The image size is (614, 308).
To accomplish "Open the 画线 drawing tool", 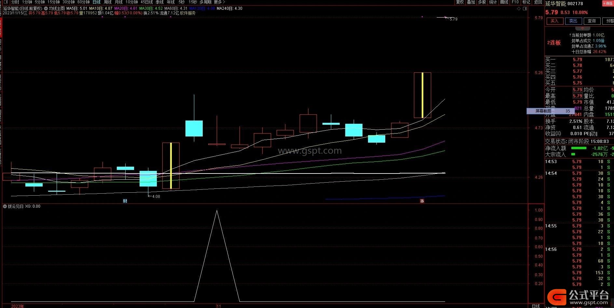I will coord(504,2).
